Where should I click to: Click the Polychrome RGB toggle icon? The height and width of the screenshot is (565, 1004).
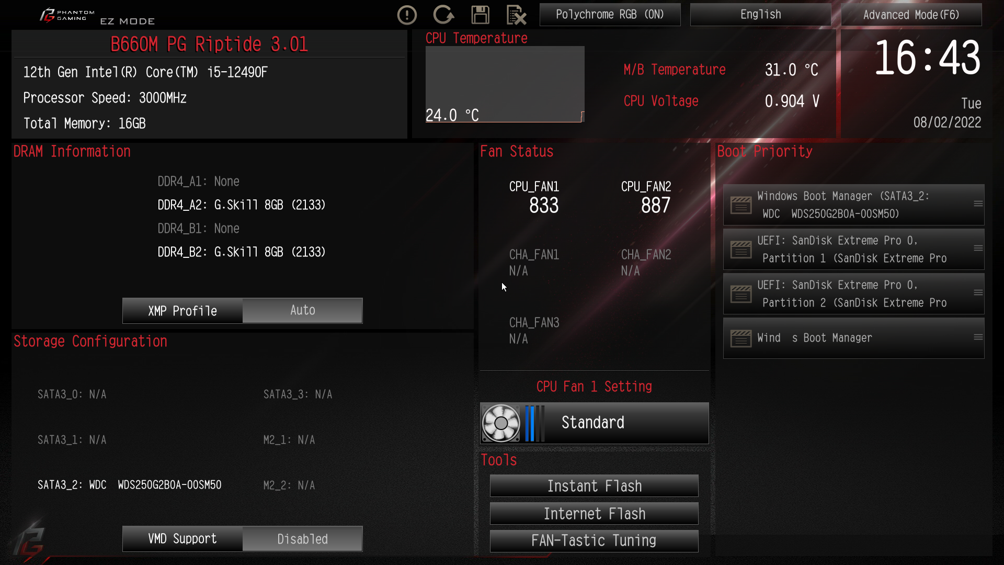click(610, 15)
